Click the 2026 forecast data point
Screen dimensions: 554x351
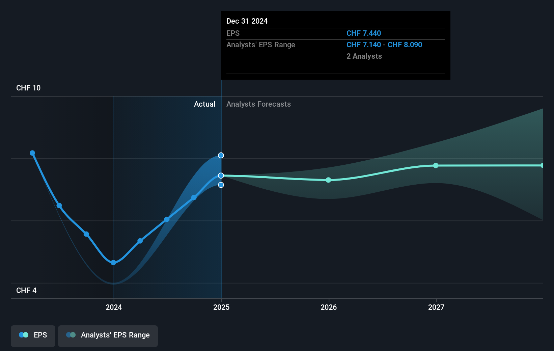328,180
